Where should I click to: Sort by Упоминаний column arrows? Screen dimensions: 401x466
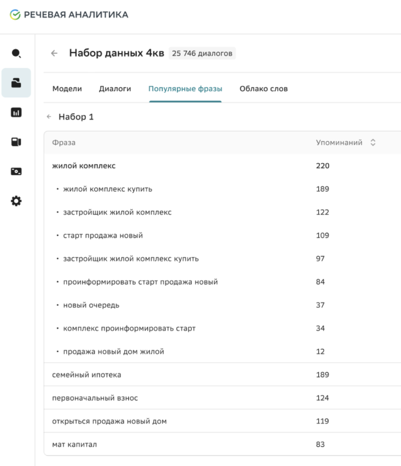(373, 143)
